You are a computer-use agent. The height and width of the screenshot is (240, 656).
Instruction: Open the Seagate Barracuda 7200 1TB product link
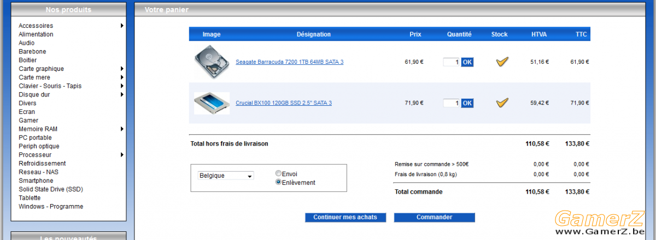click(290, 62)
